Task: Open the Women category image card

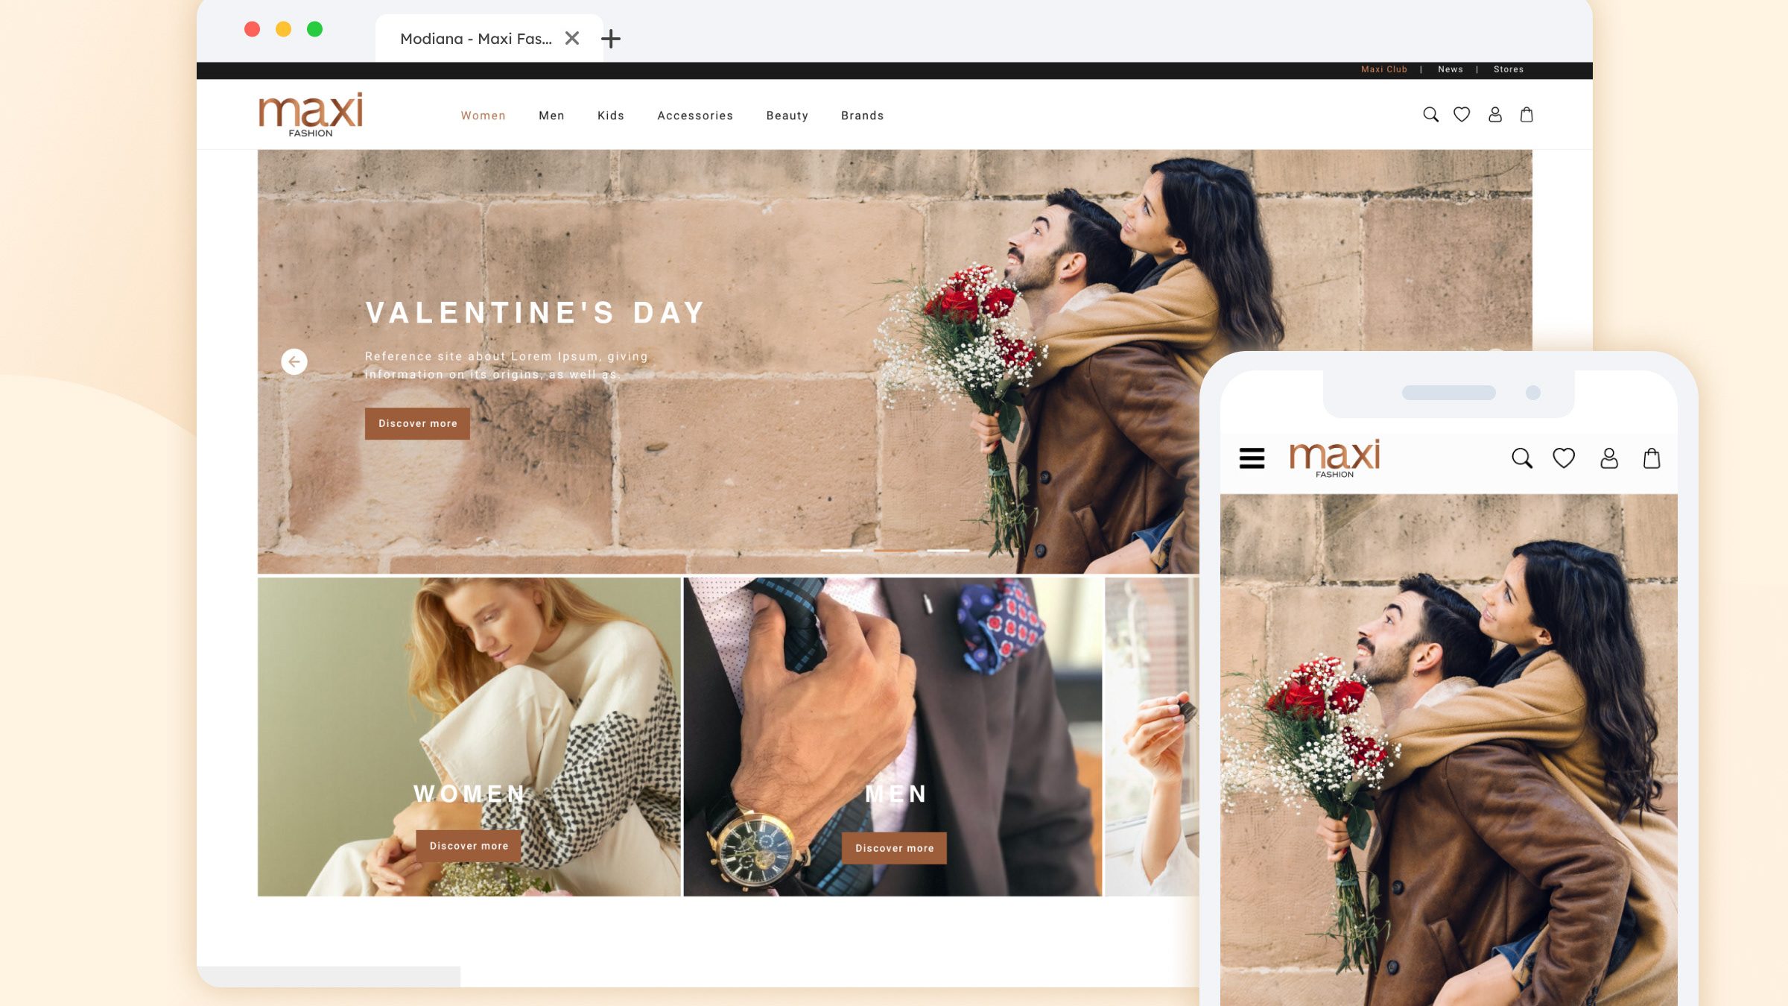Action: tap(469, 737)
